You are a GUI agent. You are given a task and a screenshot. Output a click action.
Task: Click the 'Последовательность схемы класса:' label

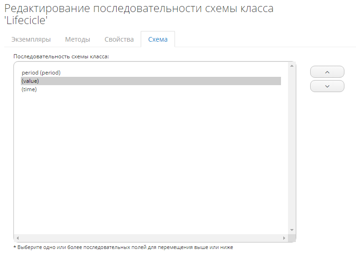pyautogui.click(x=61, y=56)
